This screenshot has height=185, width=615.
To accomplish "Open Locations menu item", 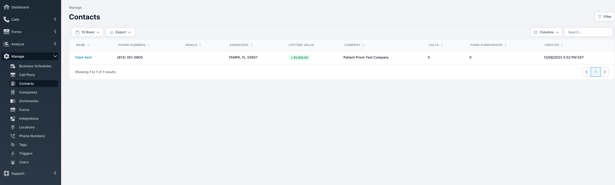I will pyautogui.click(x=34, y=127).
